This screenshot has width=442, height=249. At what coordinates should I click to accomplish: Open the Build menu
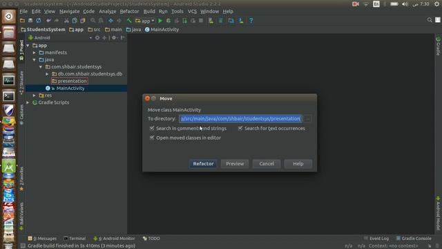[149, 11]
